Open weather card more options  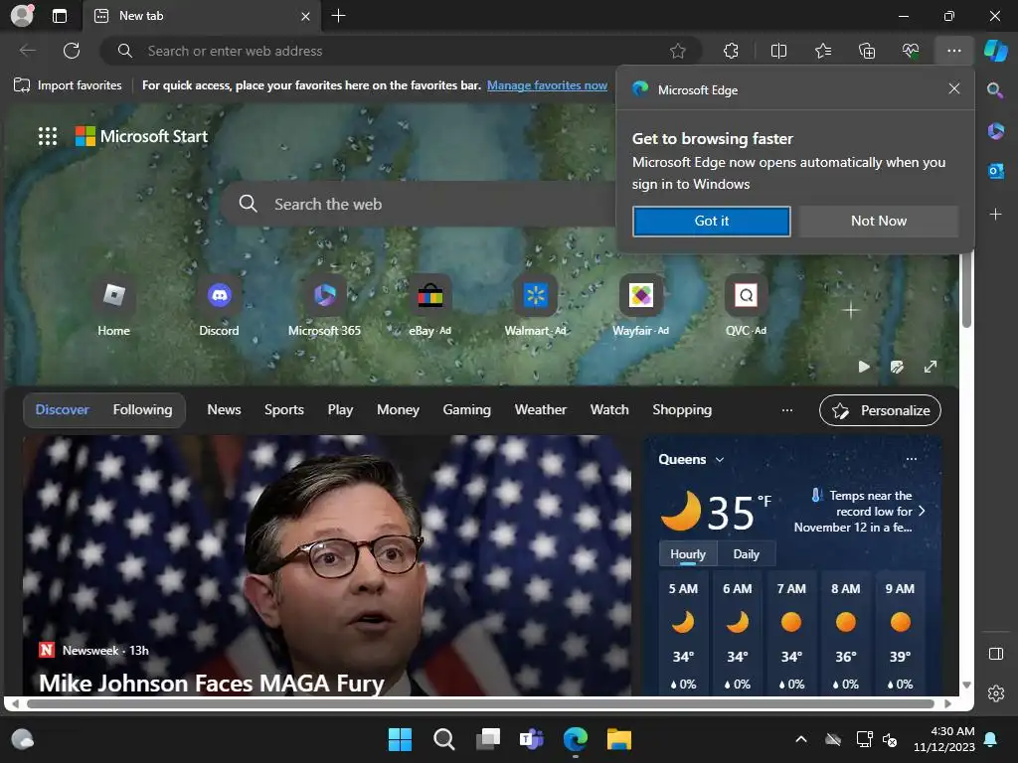(x=911, y=459)
